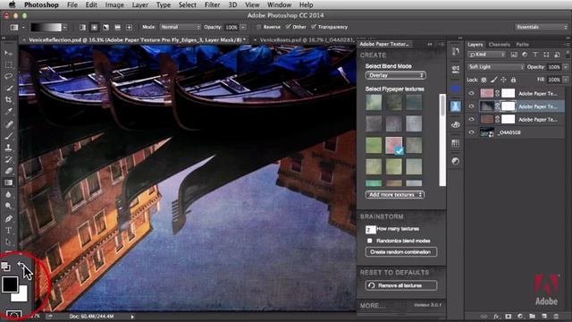The width and height of the screenshot is (572, 322).
Task: Hide the selected Adobe Paper Texture layer
Action: (471, 106)
